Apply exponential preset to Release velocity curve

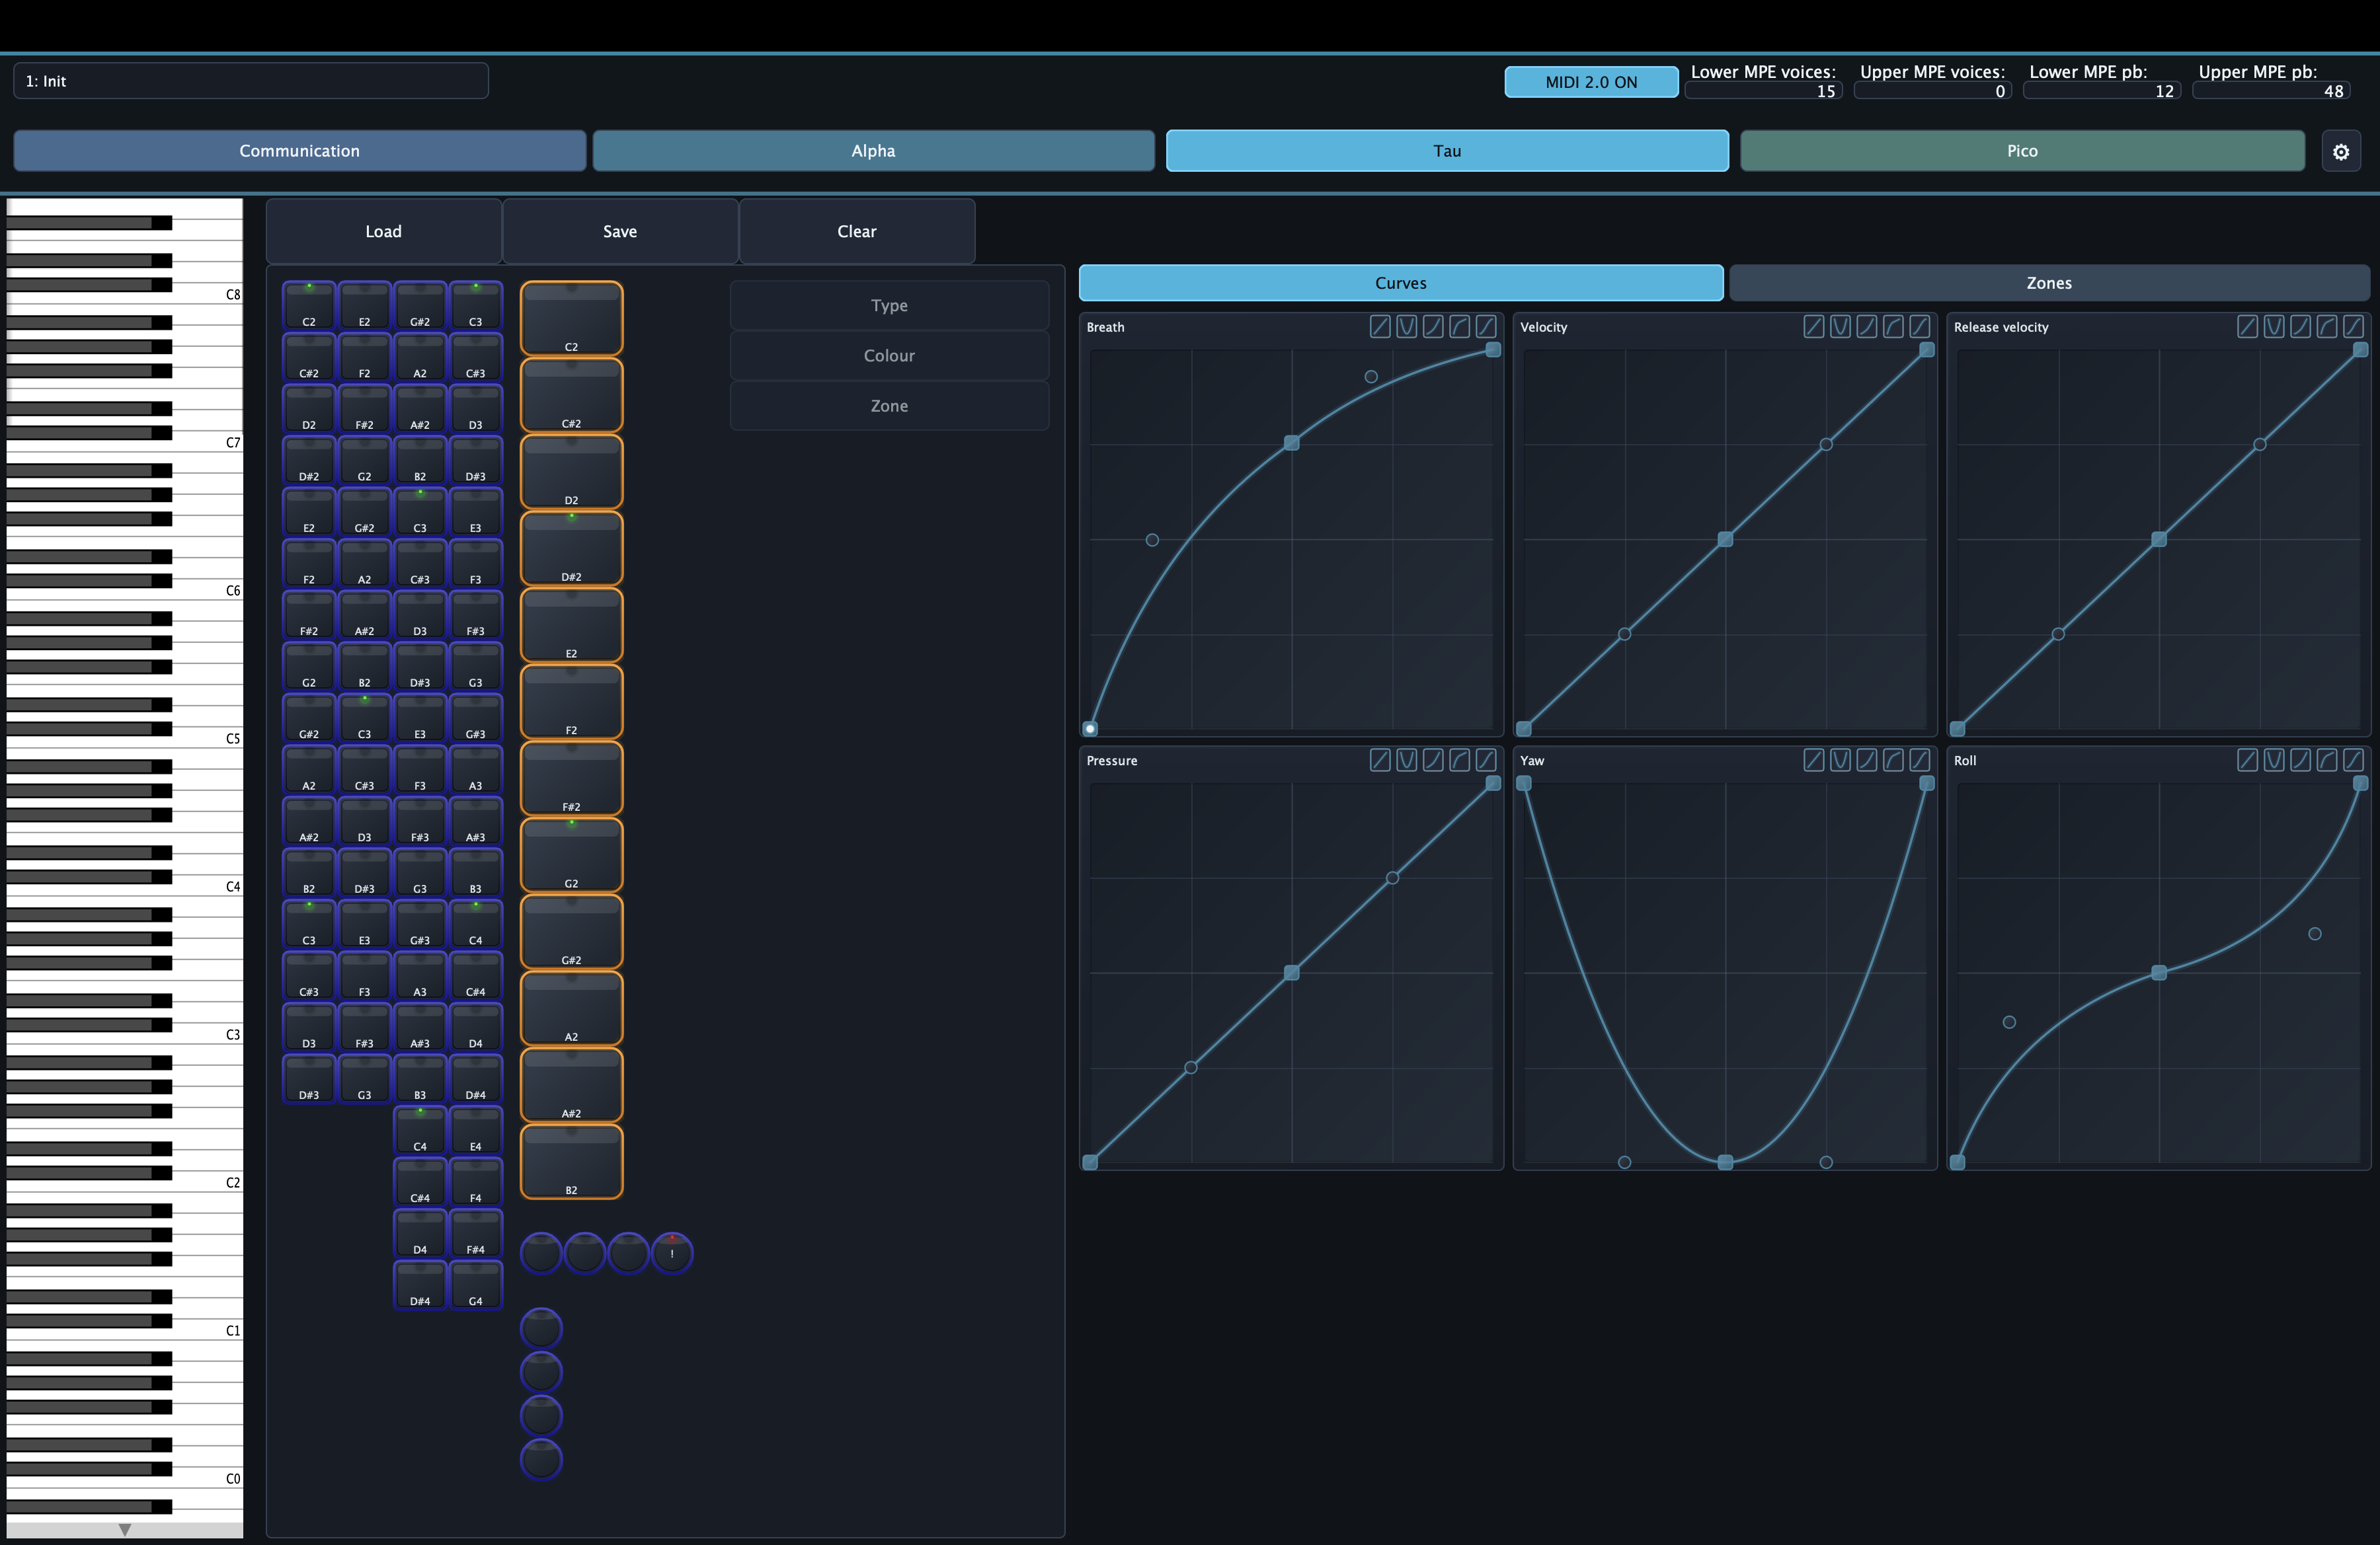[x=2300, y=327]
